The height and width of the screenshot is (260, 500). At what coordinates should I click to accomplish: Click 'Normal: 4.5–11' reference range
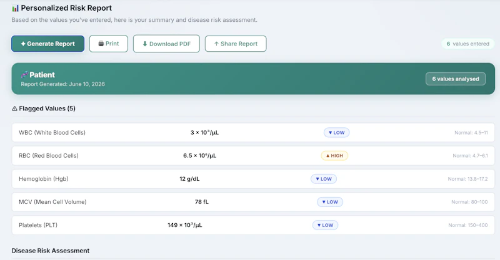[x=471, y=133]
